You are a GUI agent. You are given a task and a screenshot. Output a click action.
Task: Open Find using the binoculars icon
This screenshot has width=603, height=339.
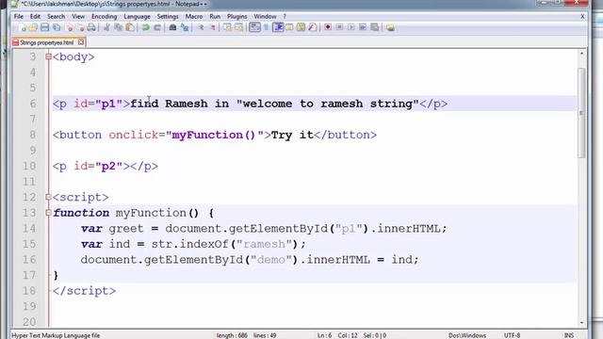click(x=172, y=27)
